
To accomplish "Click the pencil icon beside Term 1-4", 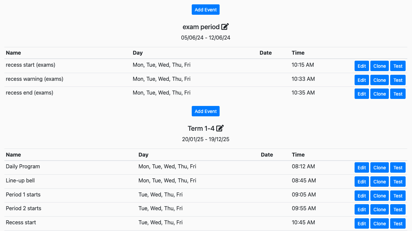I will (220, 128).
